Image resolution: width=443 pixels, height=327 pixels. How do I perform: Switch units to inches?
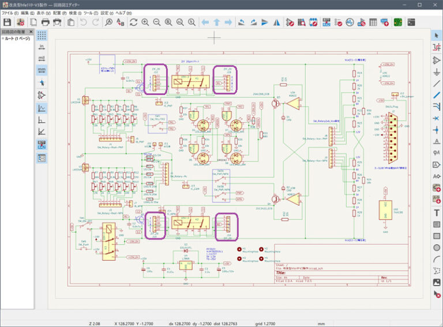[42, 47]
